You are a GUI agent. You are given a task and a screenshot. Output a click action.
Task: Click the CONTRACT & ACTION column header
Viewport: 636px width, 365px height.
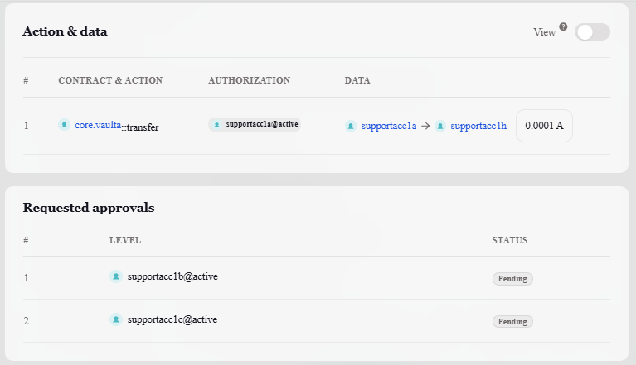click(110, 80)
